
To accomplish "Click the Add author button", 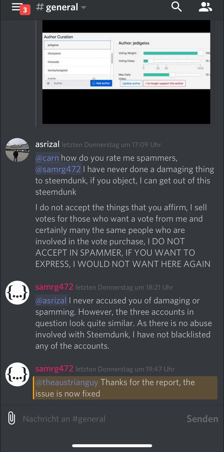I will [101, 83].
